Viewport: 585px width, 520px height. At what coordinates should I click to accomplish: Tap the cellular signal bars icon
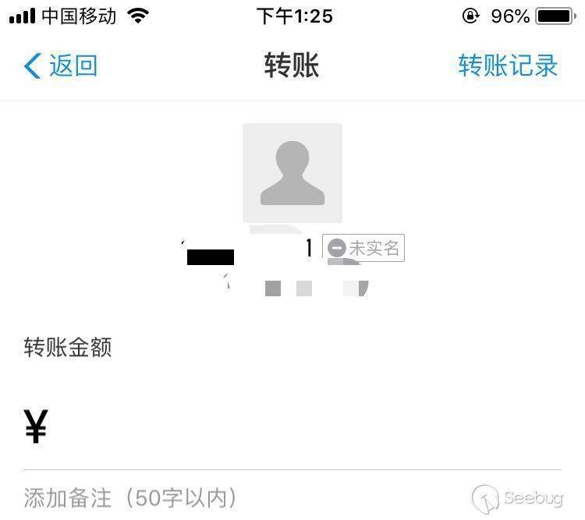22,16
